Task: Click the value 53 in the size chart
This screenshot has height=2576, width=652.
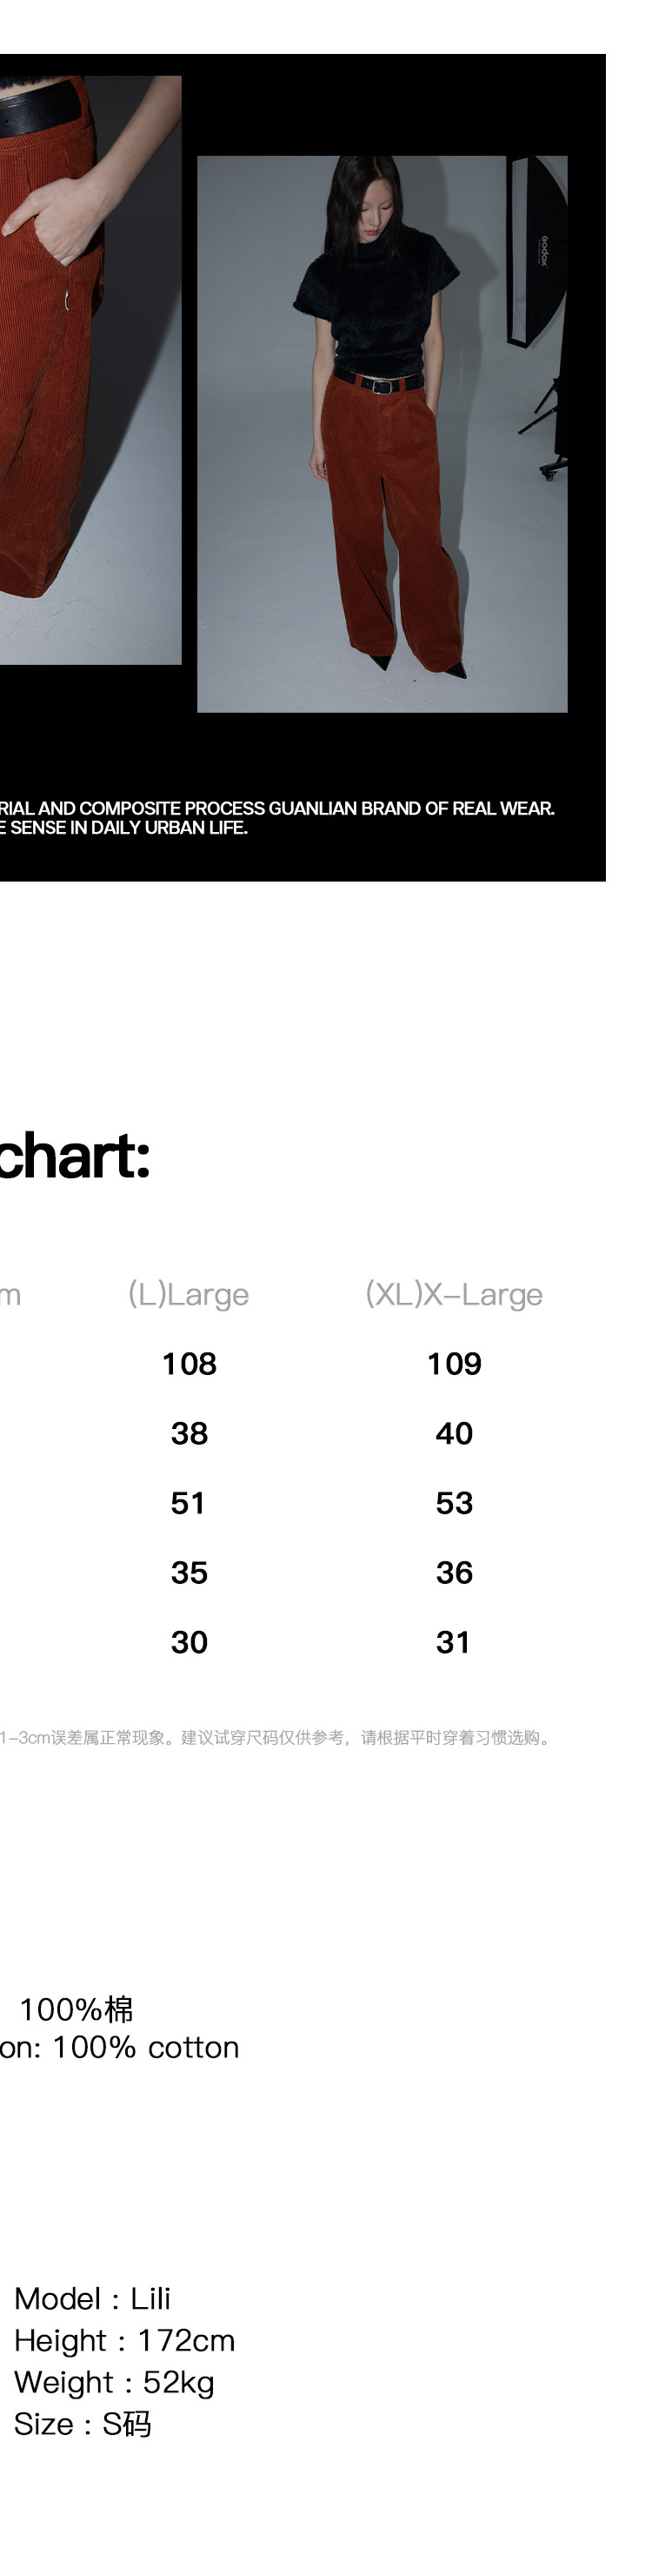Action: (455, 1503)
